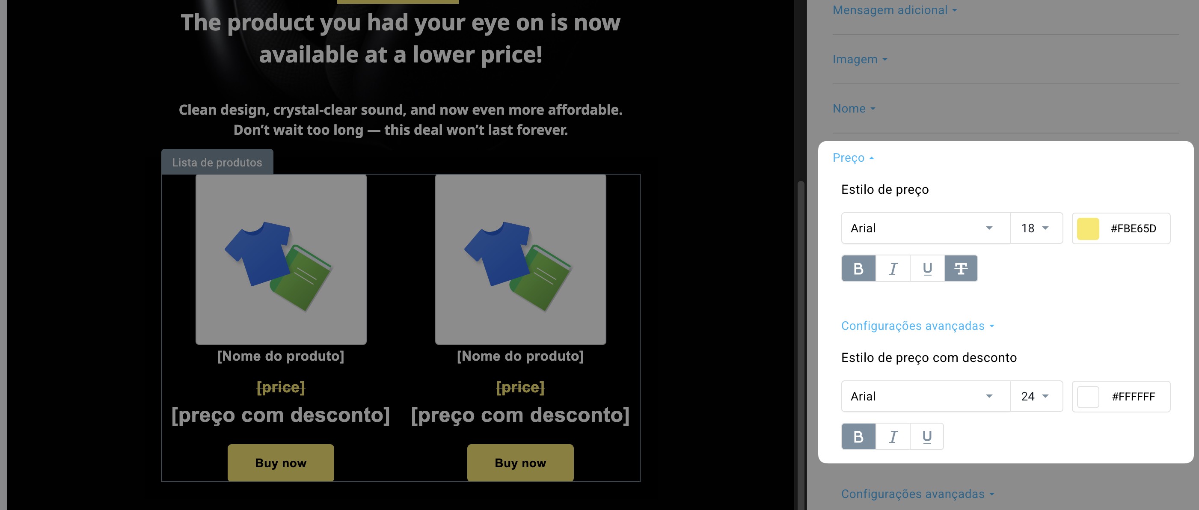Click the yellow #FBE65D color swatch
The height and width of the screenshot is (510, 1199).
tap(1088, 228)
